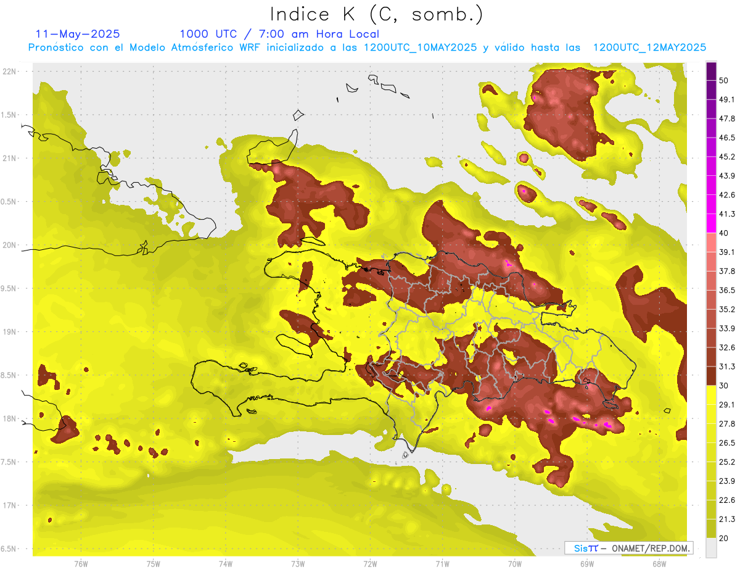Click the '1200UTC_10MAY2025' initialization time text
The image size is (740, 572).
(420, 47)
